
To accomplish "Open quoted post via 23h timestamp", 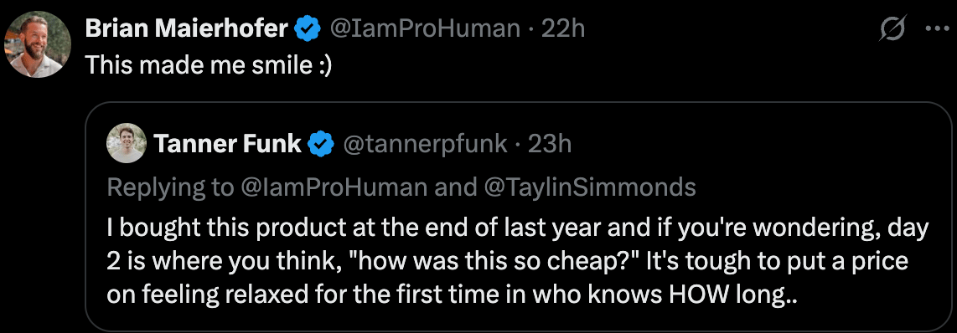I will 550,144.
